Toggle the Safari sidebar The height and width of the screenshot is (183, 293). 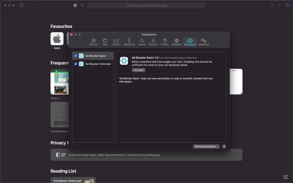point(22,6)
